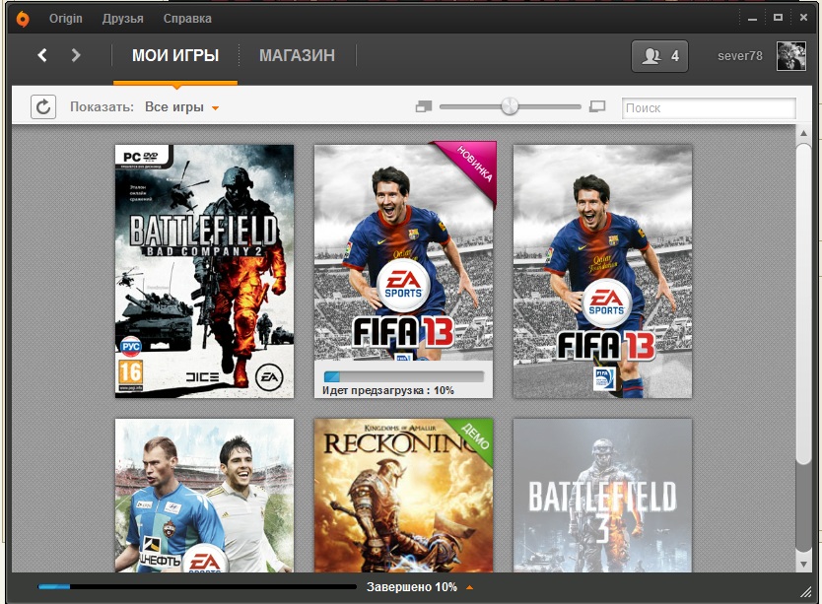Minimize the Origin window
The image size is (822, 604).
[753, 19]
